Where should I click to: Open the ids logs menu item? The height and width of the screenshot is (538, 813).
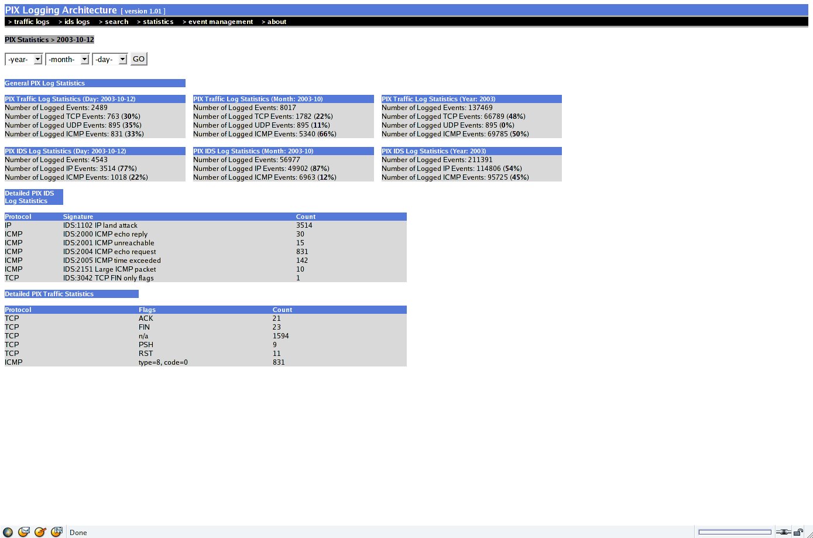point(74,22)
